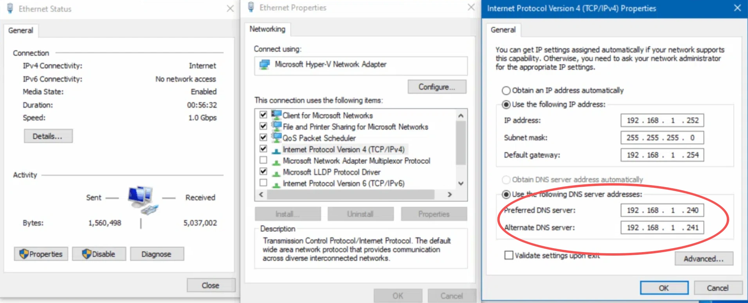The width and height of the screenshot is (748, 303).
Task: Uncheck Client for Microsoft Networks
Action: 263,115
